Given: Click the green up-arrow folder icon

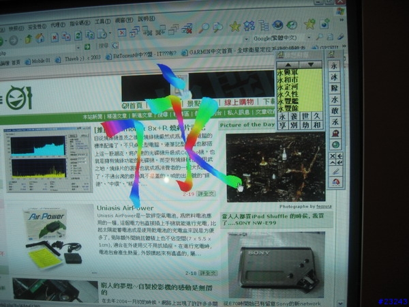Looking at the screenshot, I should click(28, 39).
